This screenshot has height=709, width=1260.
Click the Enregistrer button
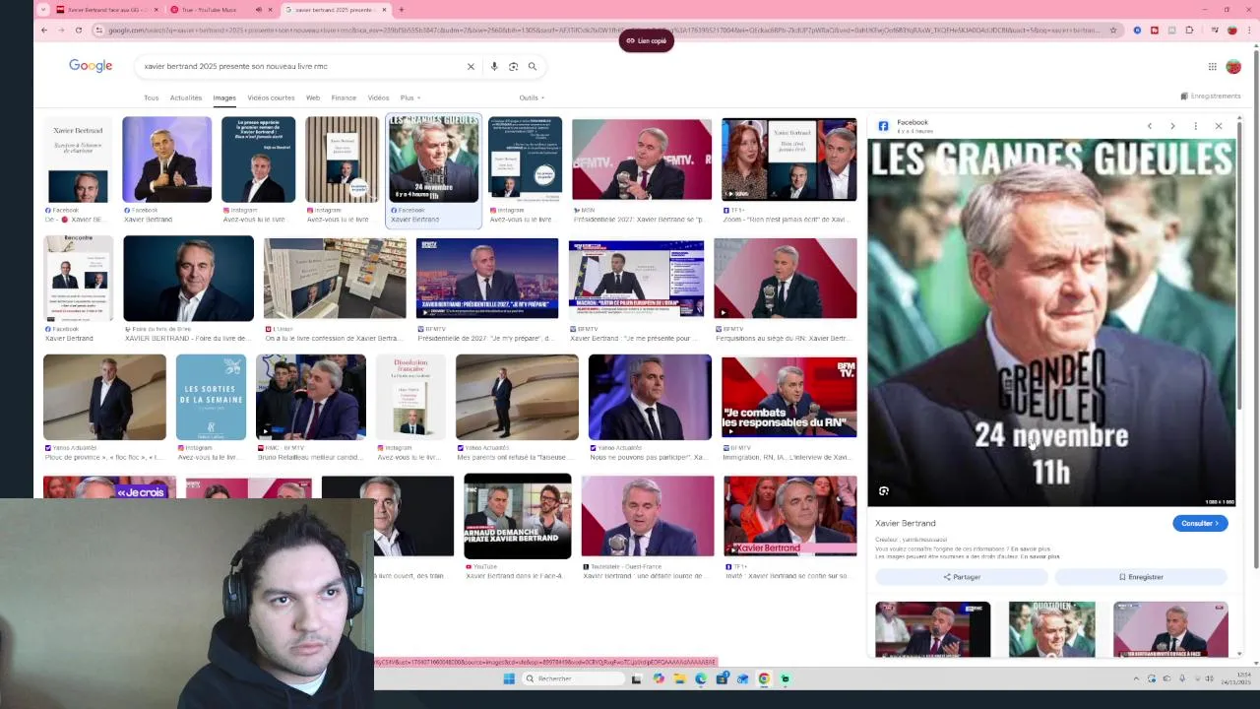coord(1141,577)
